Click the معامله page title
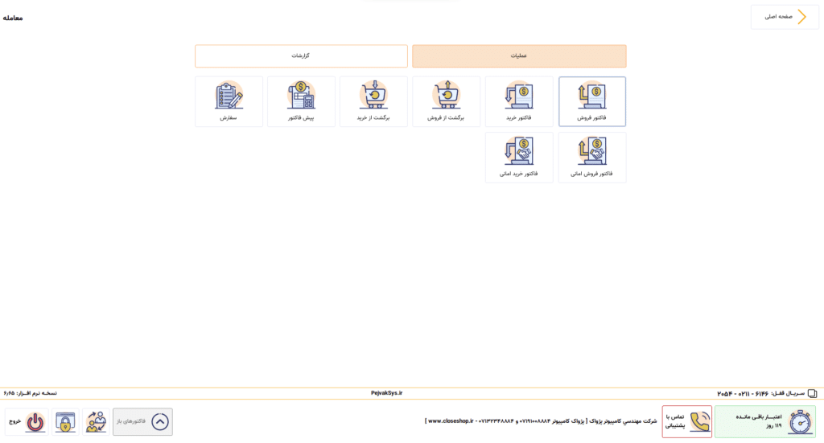824x443 pixels. [13, 18]
